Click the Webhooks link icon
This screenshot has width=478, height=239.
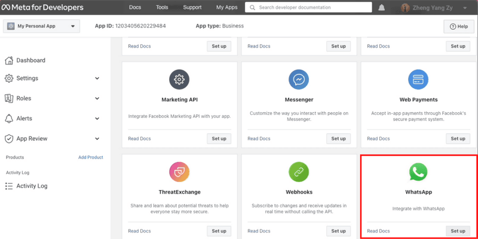coord(299,172)
